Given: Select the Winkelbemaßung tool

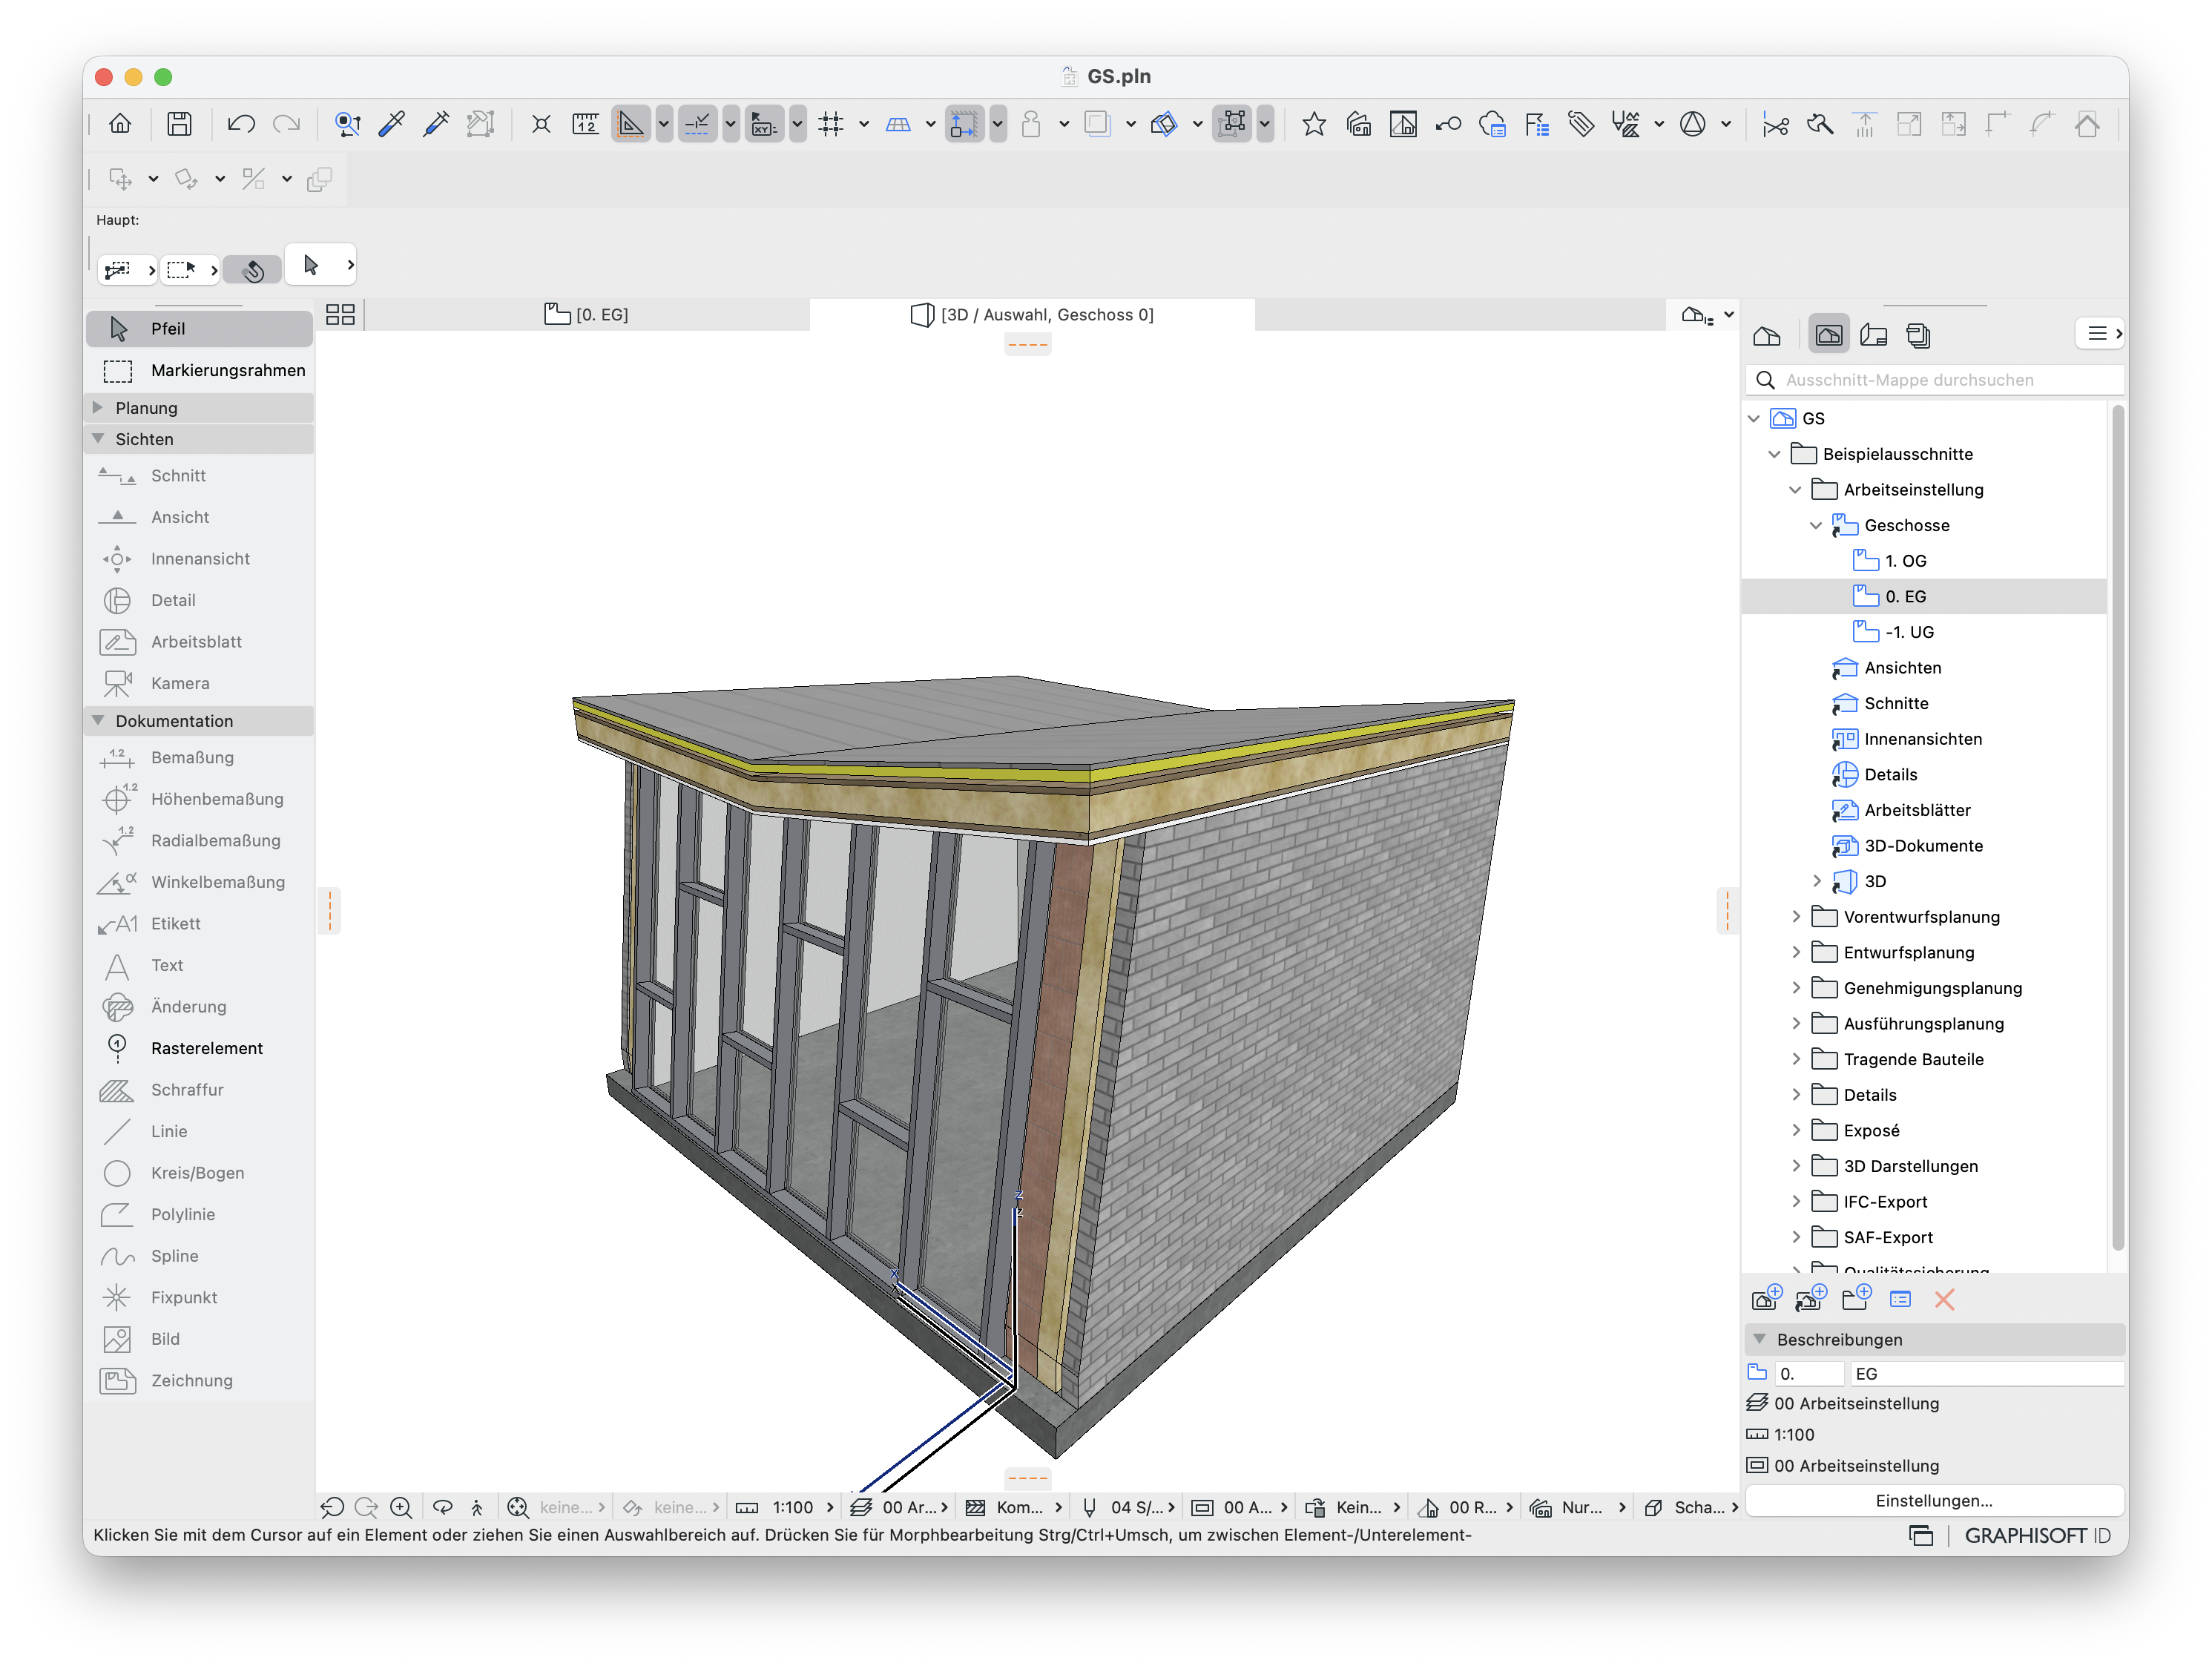Looking at the screenshot, I should coord(199,882).
